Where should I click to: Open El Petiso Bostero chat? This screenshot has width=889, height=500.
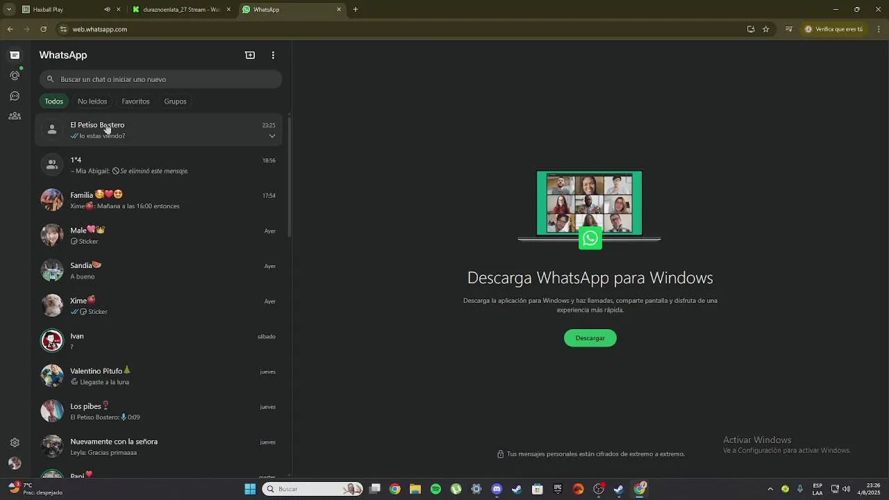[x=159, y=130]
